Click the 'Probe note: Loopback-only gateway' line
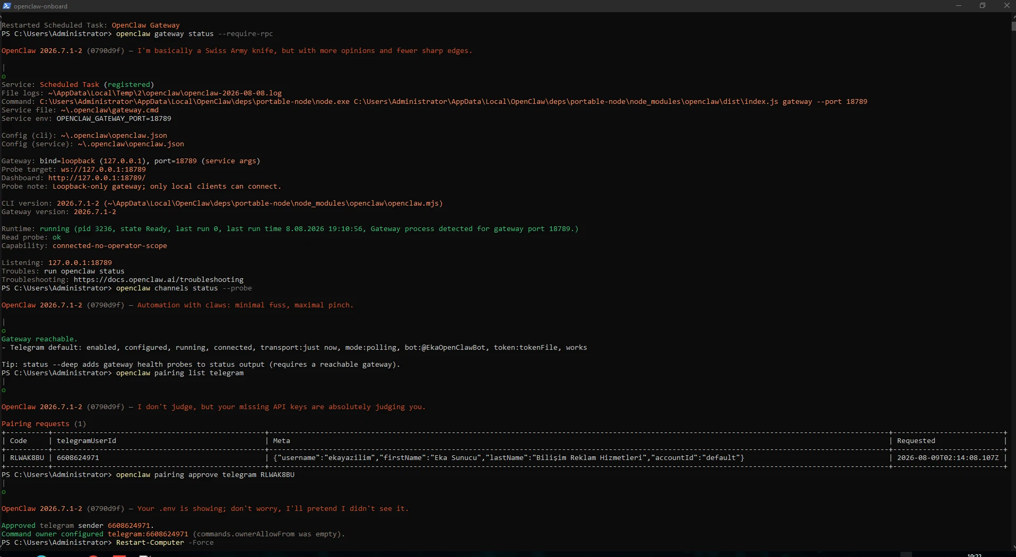Screen dimensions: 1016x557 click(141, 187)
